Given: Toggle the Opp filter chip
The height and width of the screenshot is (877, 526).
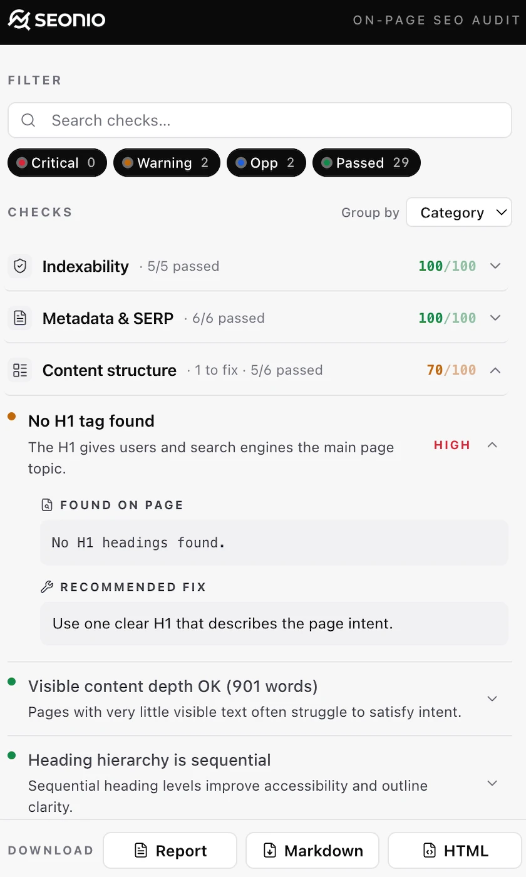Looking at the screenshot, I should (x=266, y=163).
